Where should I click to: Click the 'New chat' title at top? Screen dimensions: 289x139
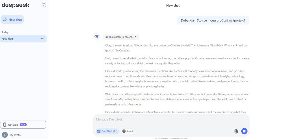pyautogui.click(x=173, y=5)
